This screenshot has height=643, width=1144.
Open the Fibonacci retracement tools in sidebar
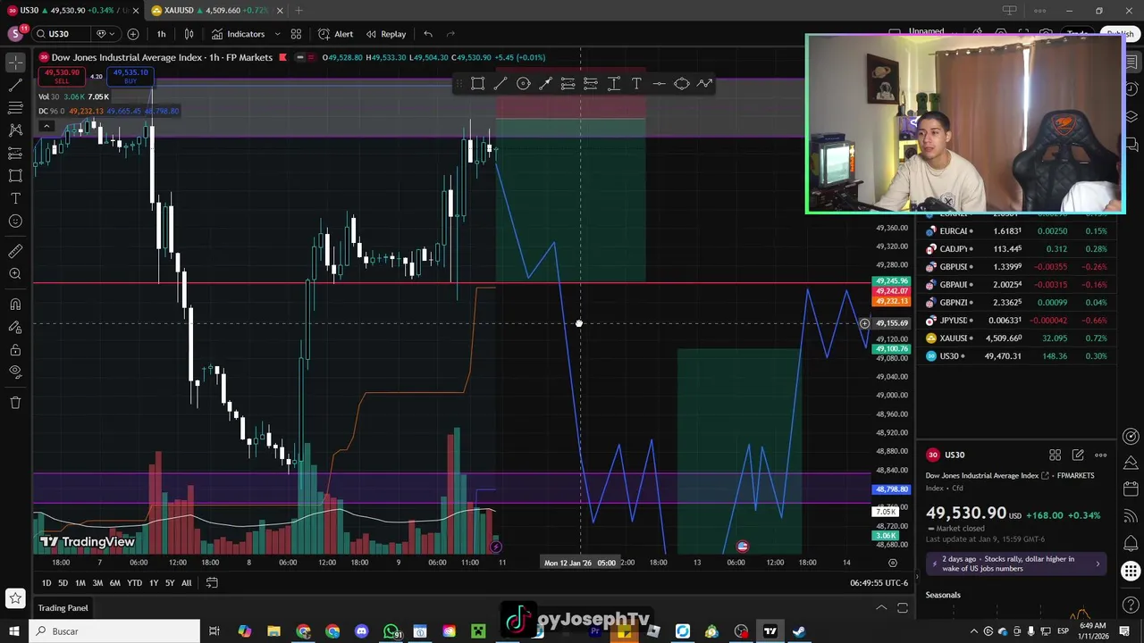click(15, 108)
